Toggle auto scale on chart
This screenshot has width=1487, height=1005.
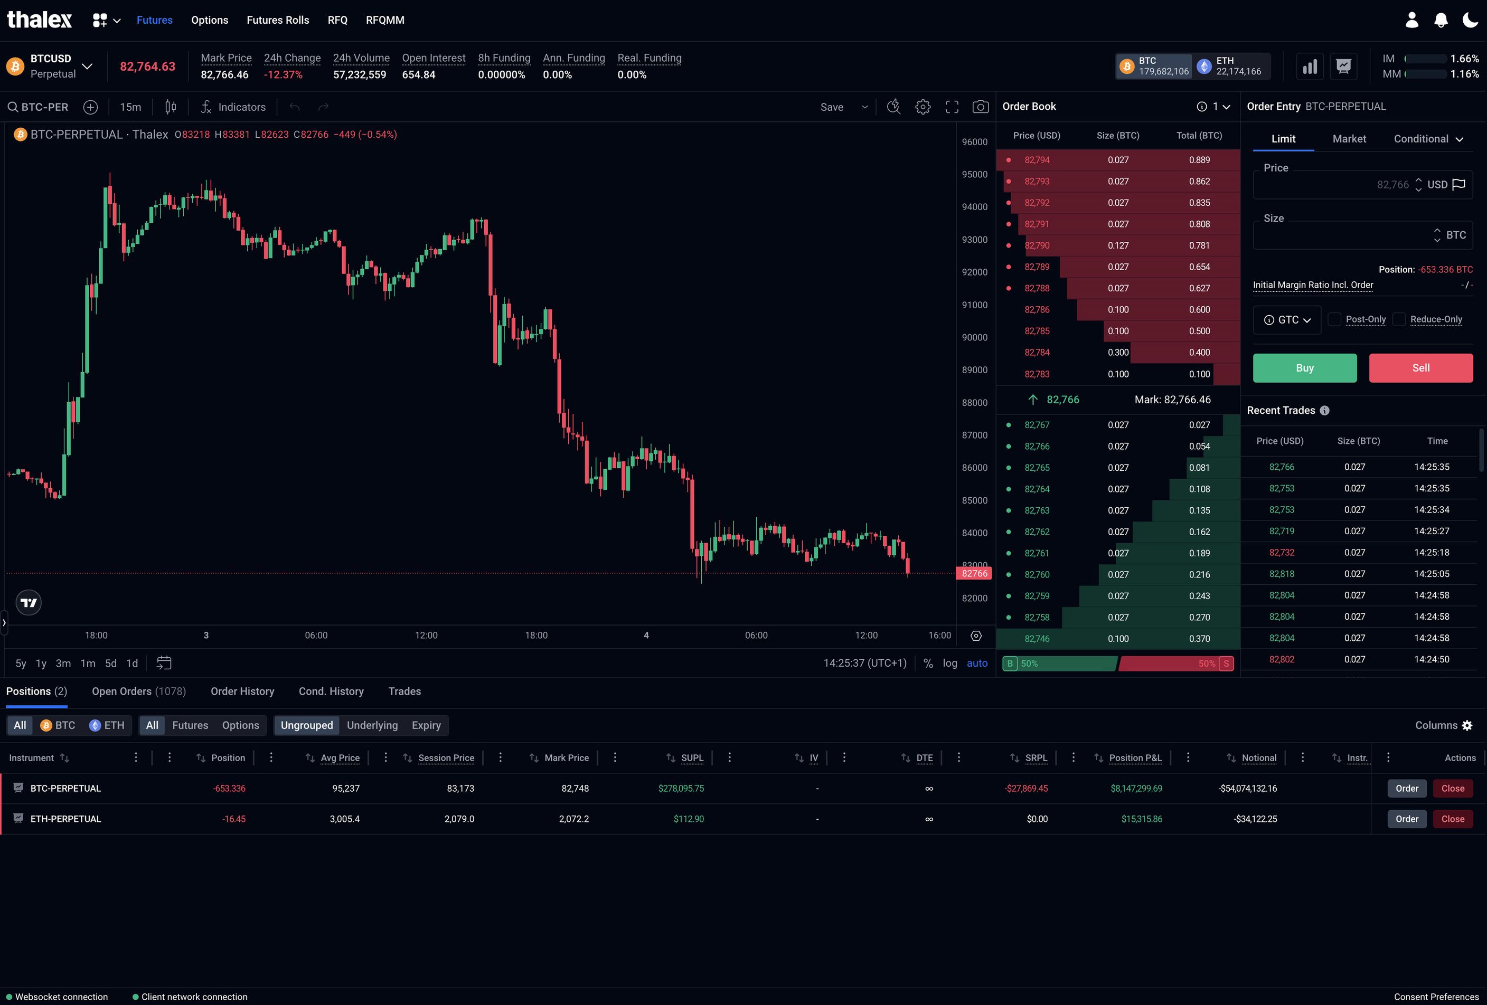click(977, 663)
